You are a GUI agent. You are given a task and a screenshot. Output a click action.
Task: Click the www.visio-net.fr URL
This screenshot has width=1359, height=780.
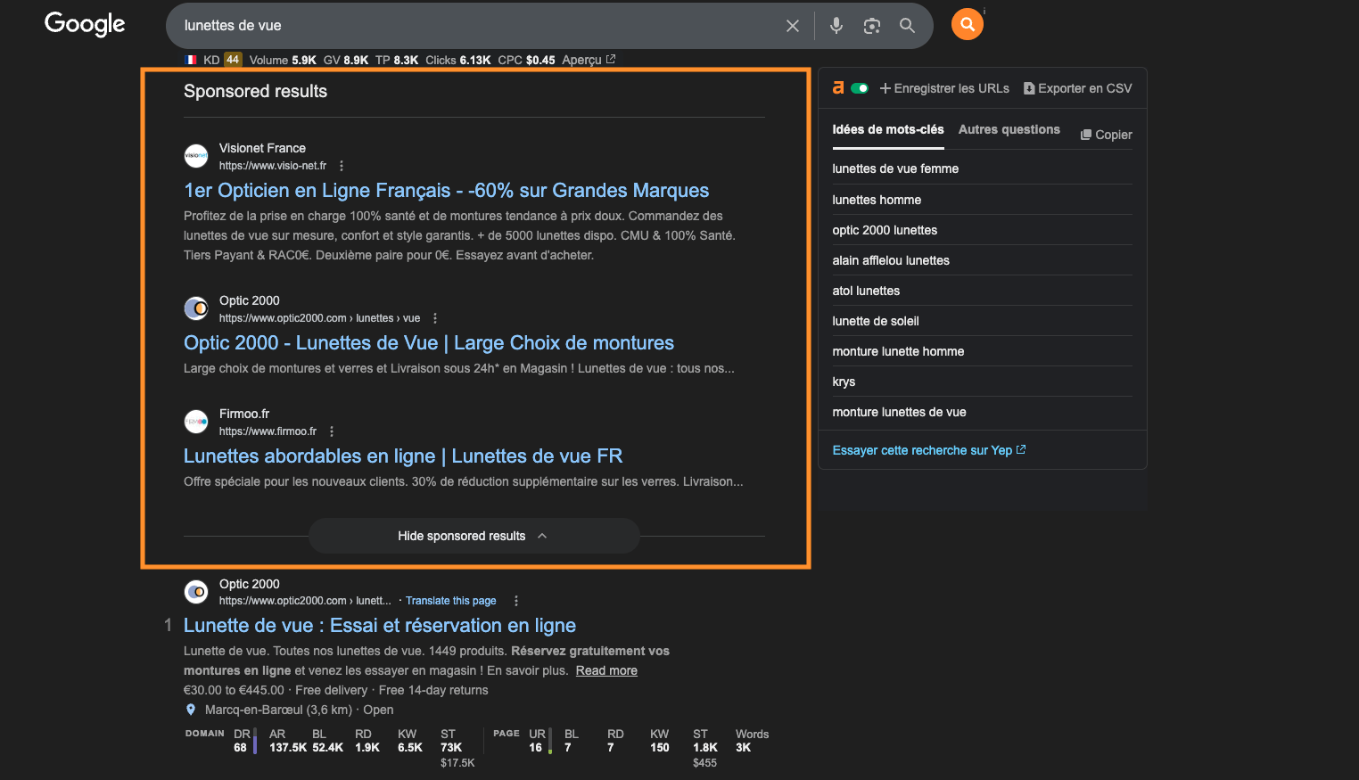(x=273, y=166)
